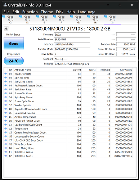The width and height of the screenshot is (139, 180).
Task: Open the Disk menu
Action: [60, 12]
